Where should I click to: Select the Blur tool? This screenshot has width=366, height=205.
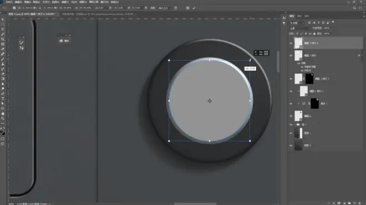click(x=3, y=84)
